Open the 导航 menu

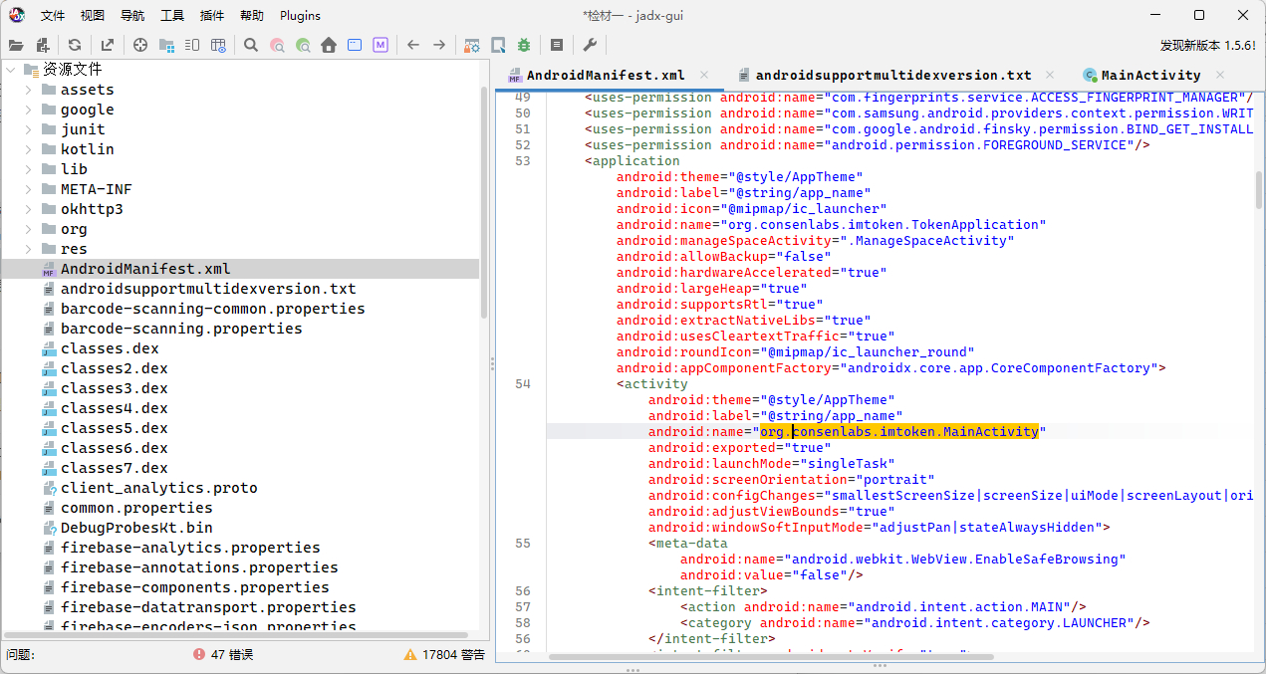click(132, 16)
